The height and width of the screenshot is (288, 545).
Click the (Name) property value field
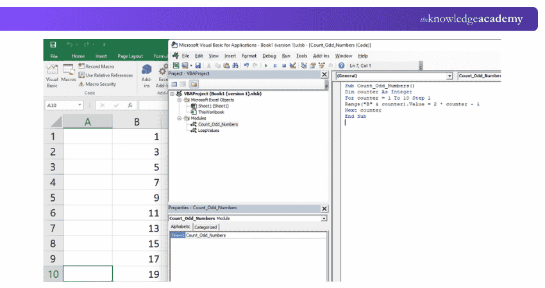[x=255, y=236]
